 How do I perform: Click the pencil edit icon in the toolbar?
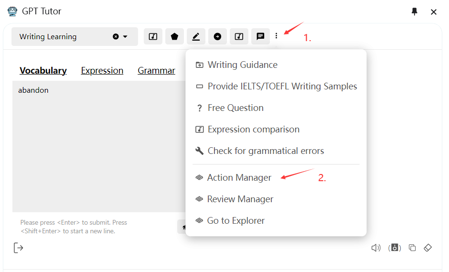[x=196, y=36]
